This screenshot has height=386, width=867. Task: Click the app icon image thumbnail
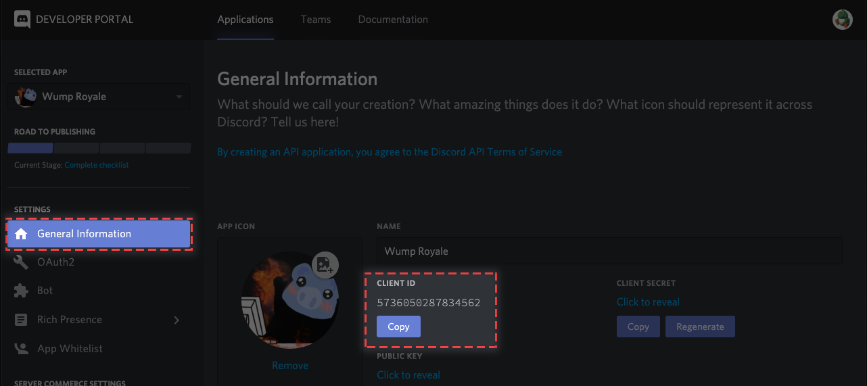(290, 301)
